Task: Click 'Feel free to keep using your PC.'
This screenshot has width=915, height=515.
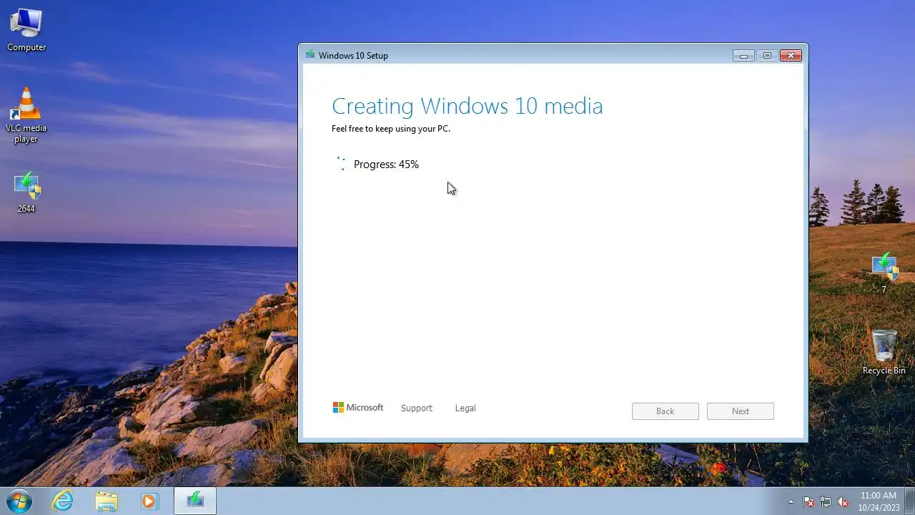Action: point(391,129)
